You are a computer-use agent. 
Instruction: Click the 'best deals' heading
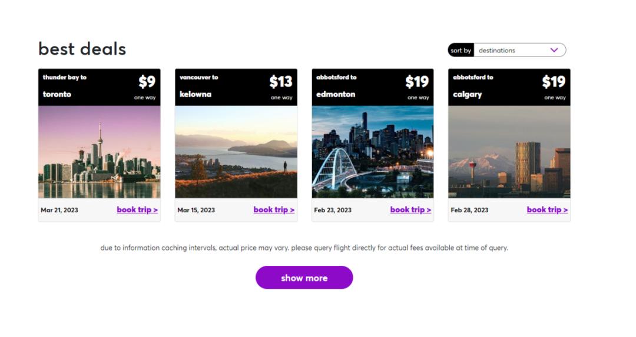pos(82,49)
